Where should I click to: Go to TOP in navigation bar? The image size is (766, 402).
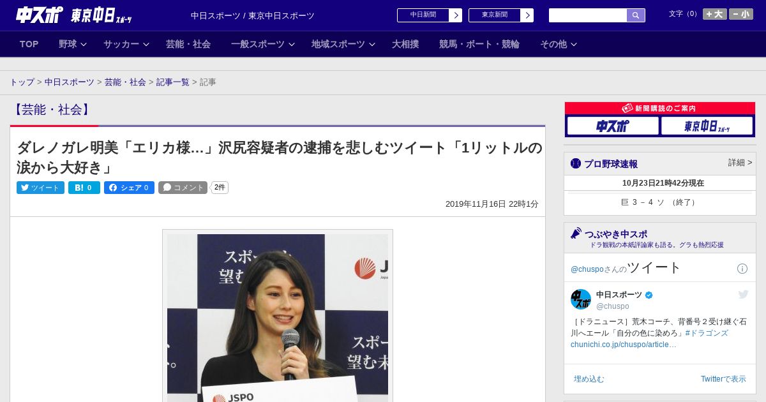pyautogui.click(x=29, y=44)
